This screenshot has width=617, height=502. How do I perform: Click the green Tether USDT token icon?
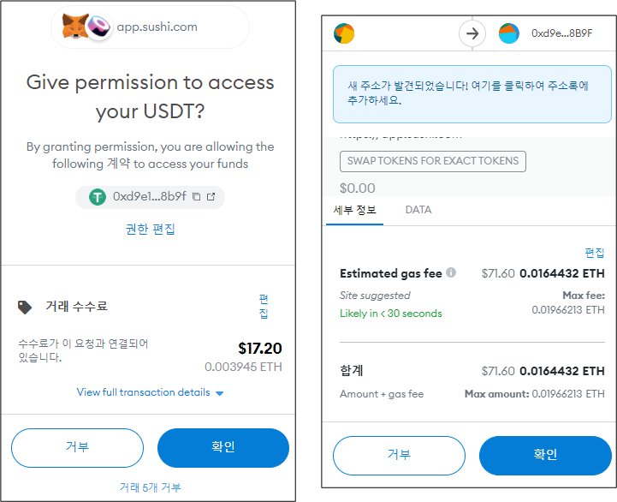pyautogui.click(x=98, y=197)
